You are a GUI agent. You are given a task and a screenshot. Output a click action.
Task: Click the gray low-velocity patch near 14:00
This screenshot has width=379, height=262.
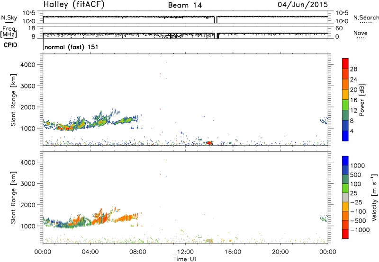pos(209,241)
